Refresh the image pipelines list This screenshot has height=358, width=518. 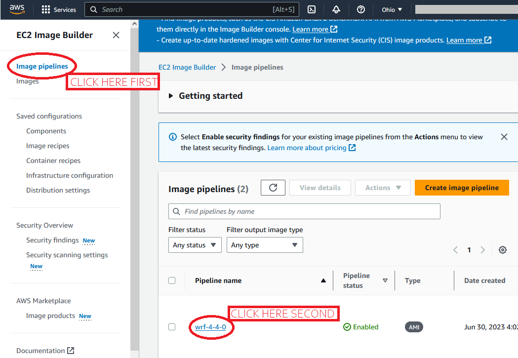[x=273, y=188]
